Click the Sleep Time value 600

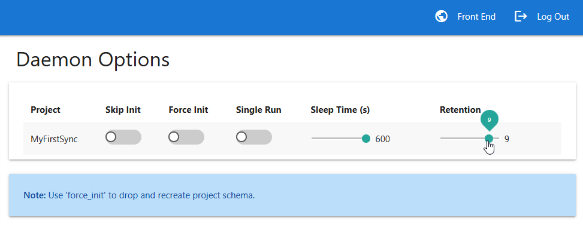click(383, 139)
